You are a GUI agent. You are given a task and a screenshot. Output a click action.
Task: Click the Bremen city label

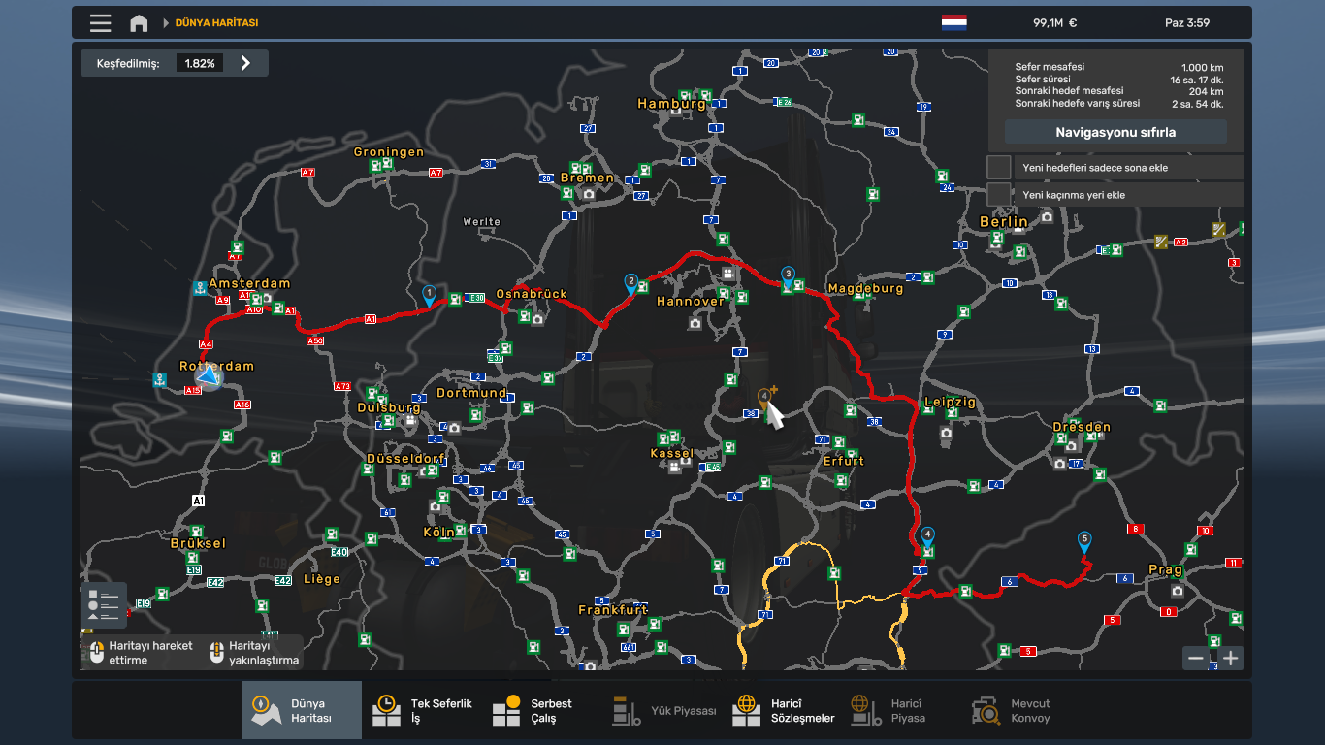[x=587, y=178]
